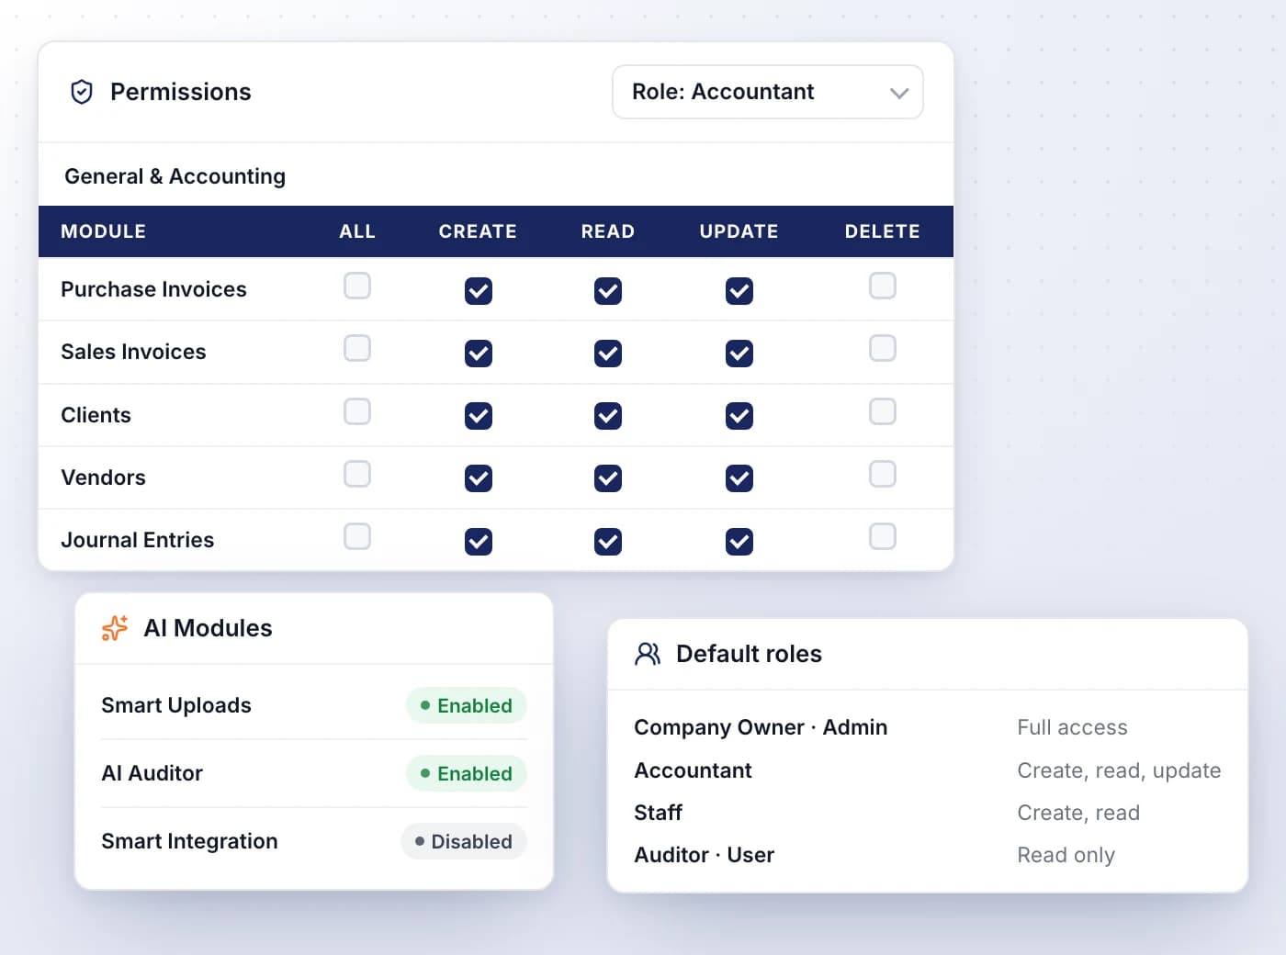The width and height of the screenshot is (1286, 955).
Task: Enable DELETE for Journal Entries
Action: pos(883,536)
